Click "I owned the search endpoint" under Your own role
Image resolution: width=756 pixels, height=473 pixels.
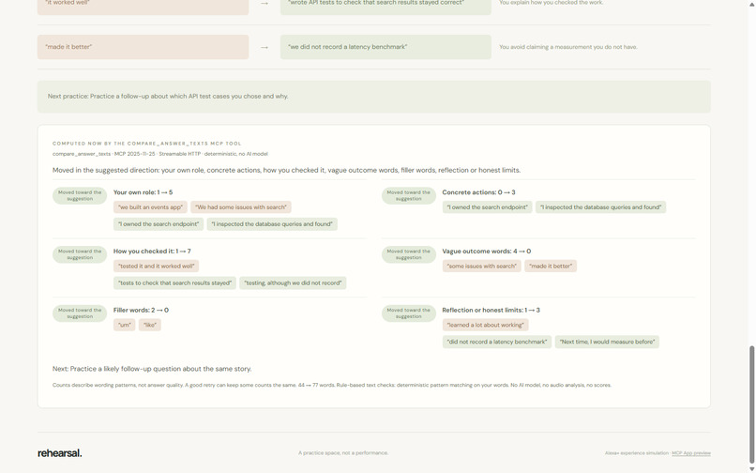coord(159,224)
